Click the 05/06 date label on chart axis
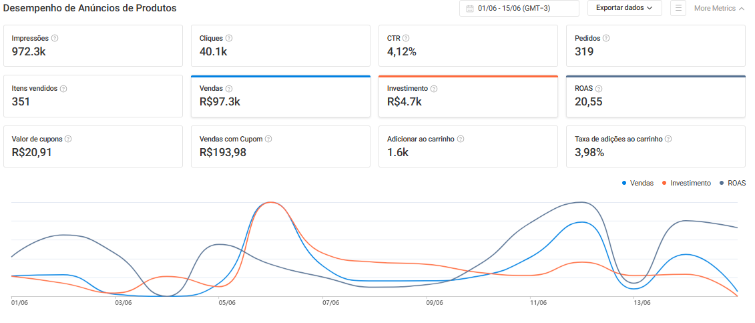This screenshot has width=755, height=323. (x=227, y=303)
